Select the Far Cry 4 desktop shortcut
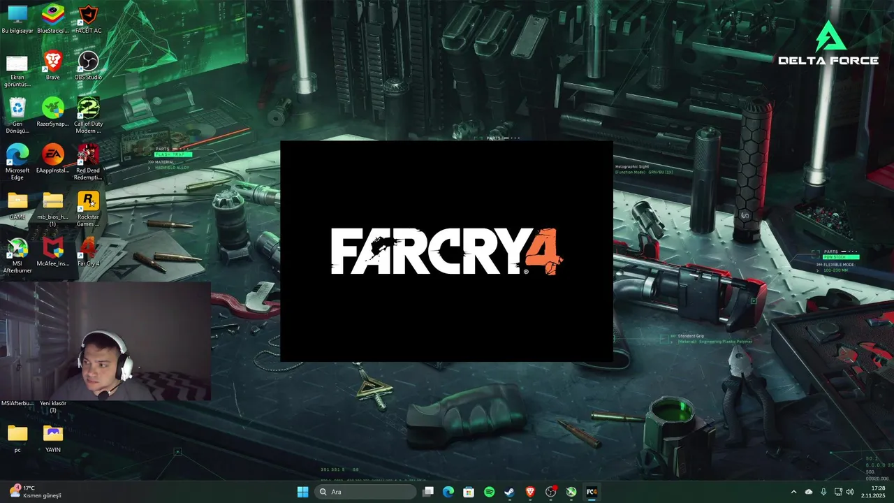The height and width of the screenshot is (503, 894). (x=88, y=253)
